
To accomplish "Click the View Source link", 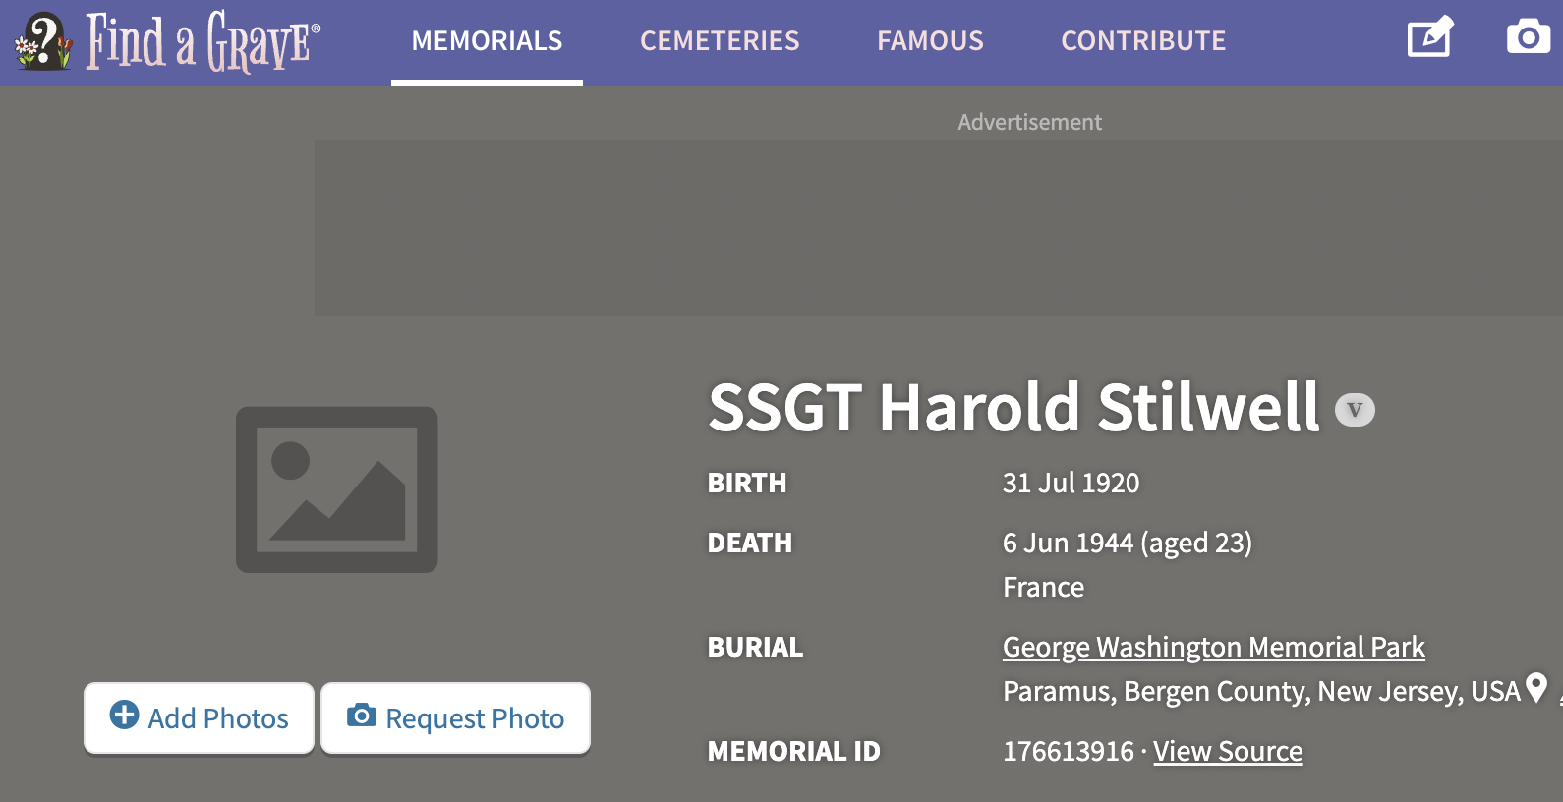I will click(x=1228, y=751).
